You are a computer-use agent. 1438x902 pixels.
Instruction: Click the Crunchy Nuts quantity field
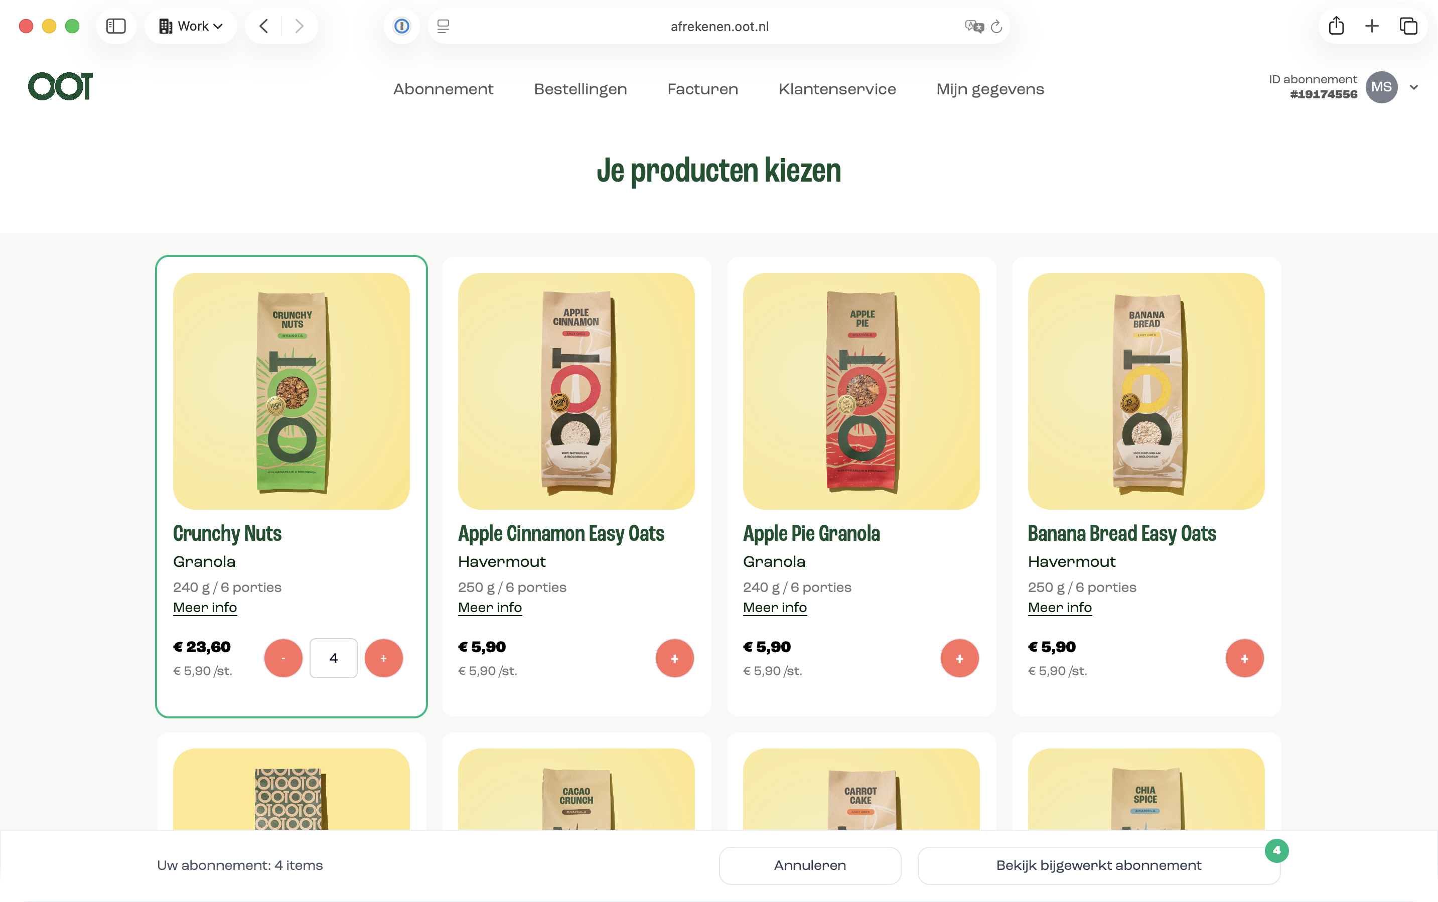click(334, 658)
